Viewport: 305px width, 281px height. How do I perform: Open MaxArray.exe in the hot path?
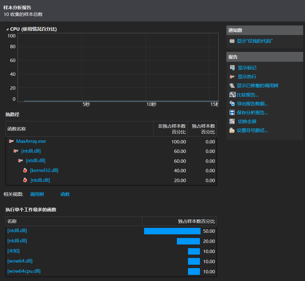31,141
